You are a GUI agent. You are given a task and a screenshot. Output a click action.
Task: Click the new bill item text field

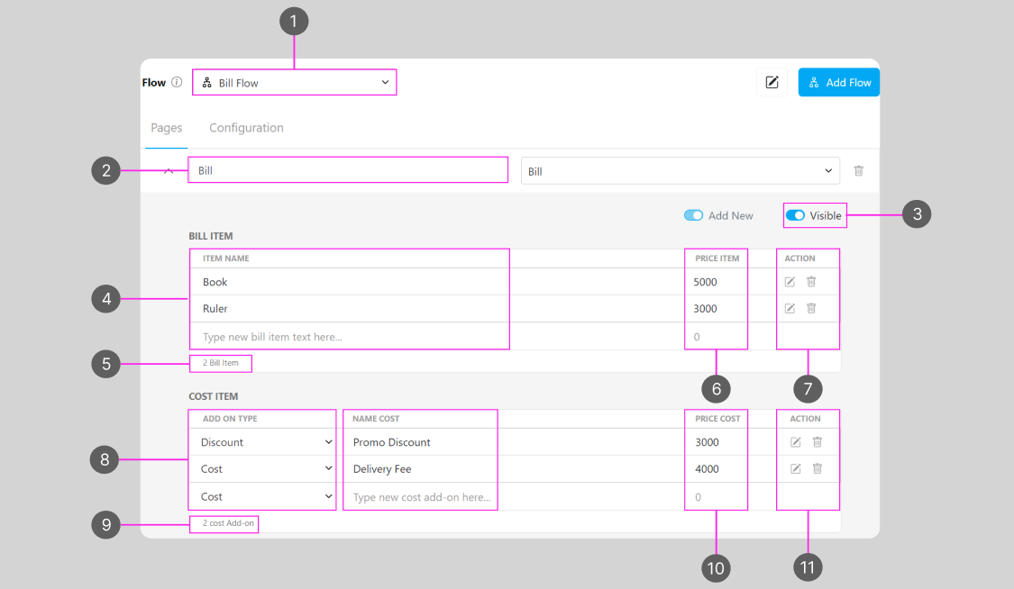[349, 337]
